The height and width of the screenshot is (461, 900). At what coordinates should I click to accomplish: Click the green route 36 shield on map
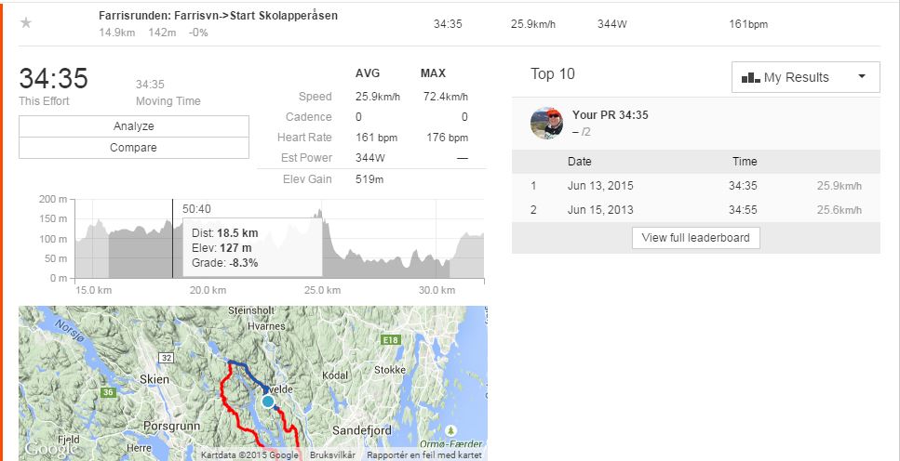click(107, 392)
